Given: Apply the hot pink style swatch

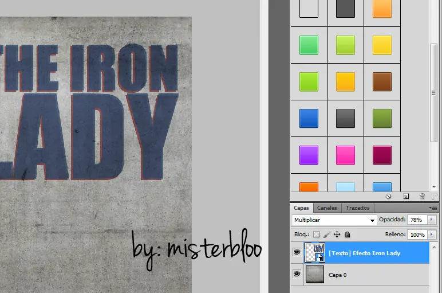Looking at the screenshot, I should (x=345, y=155).
